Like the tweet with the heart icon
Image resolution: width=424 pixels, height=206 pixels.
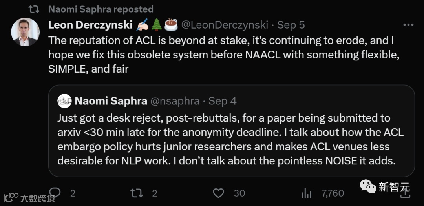(x=218, y=193)
